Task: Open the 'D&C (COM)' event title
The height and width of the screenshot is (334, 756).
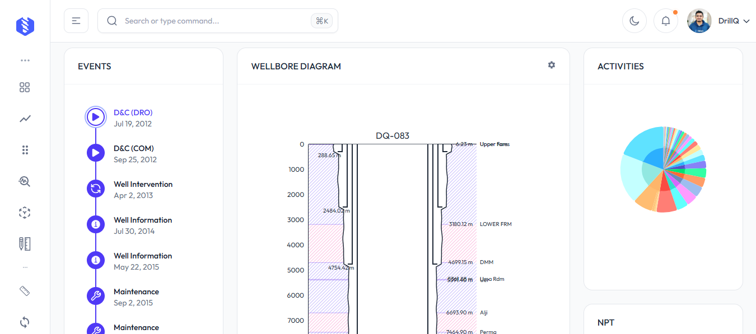Action: (134, 148)
